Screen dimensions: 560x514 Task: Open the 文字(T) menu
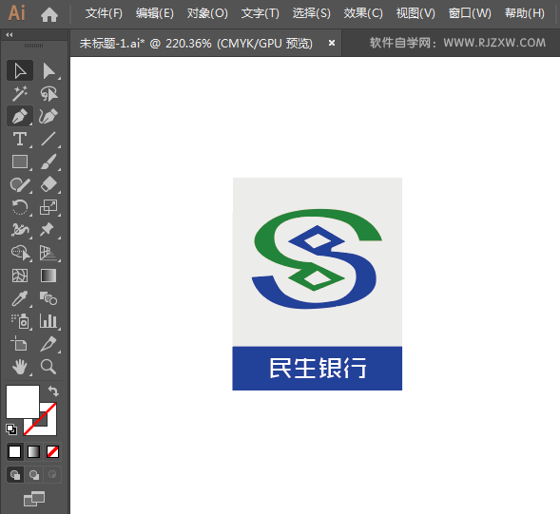(260, 13)
